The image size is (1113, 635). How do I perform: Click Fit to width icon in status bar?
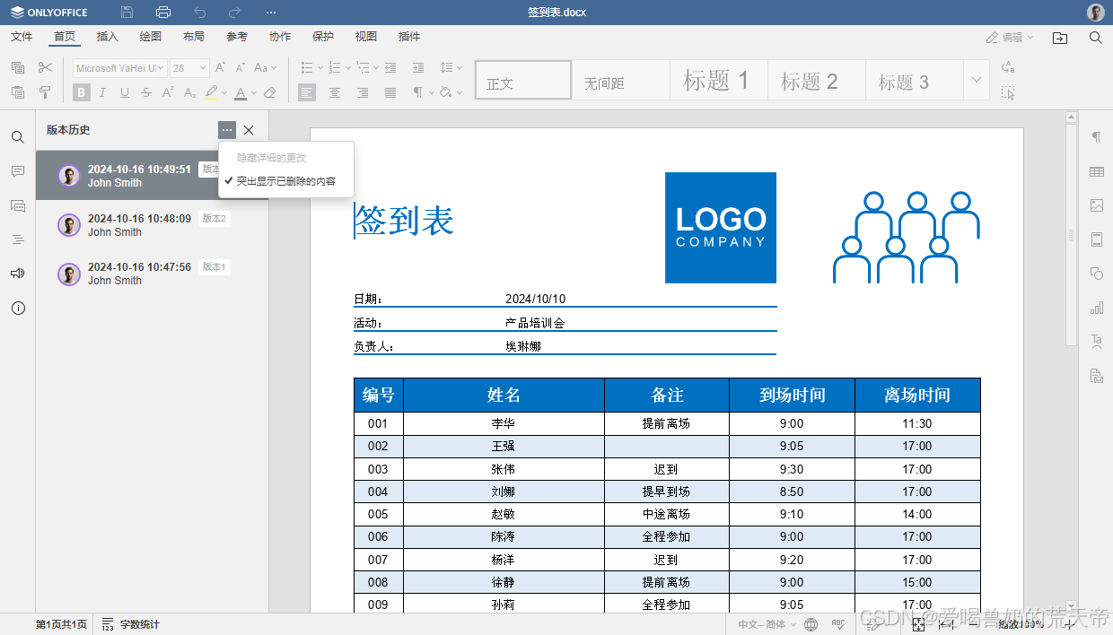pos(946,624)
